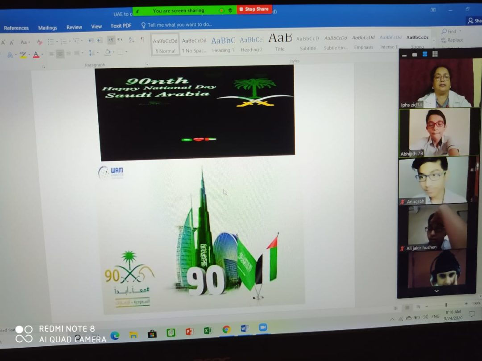The height and width of the screenshot is (361, 482).
Task: Open text highlight color dropdown arrow
Action: 29,55
